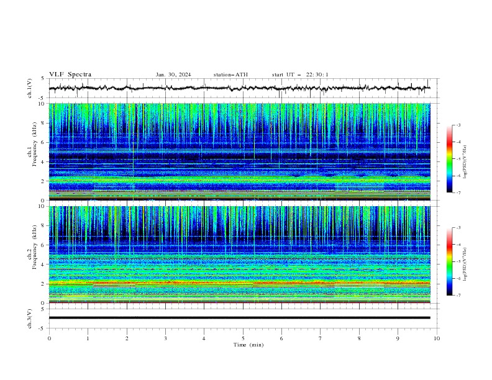Click the date 'Jan. 30, 2024'
The width and height of the screenshot is (492, 380).
(173, 75)
